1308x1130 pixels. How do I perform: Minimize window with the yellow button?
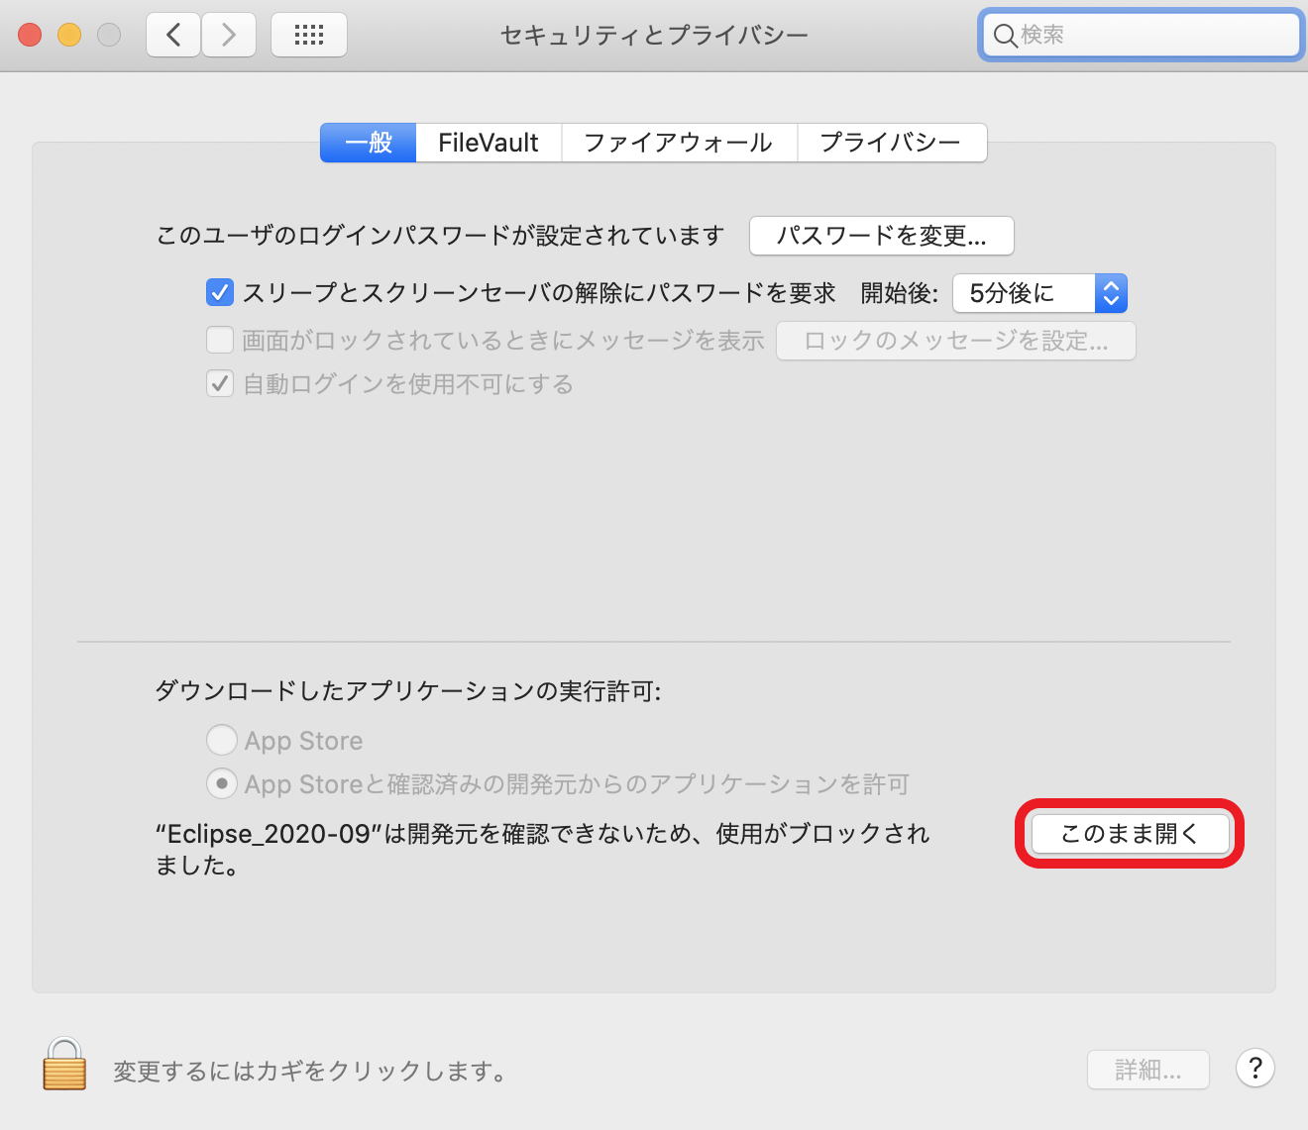coord(69,35)
